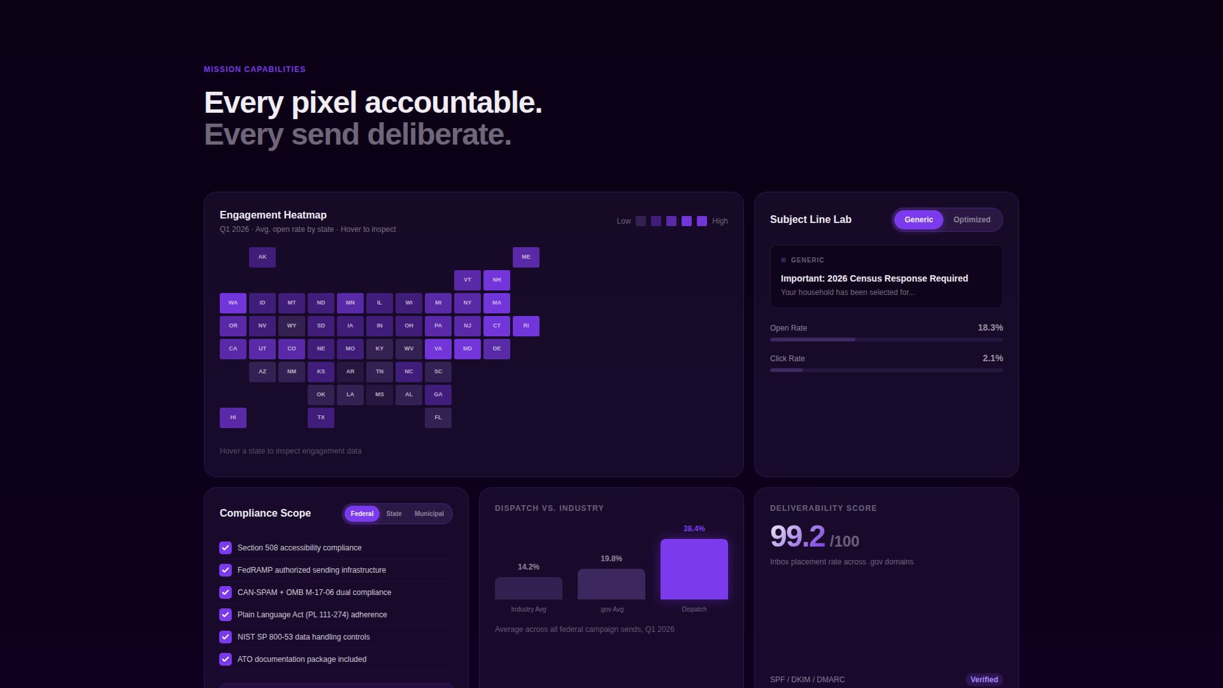Click the 18.3% open rate value
1223x688 pixels.
tap(991, 328)
